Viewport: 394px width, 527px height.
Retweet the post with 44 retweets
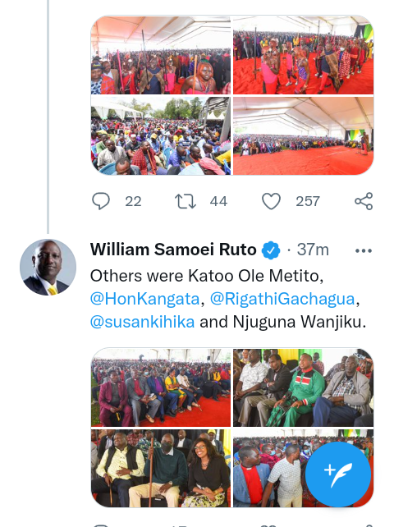tap(186, 201)
